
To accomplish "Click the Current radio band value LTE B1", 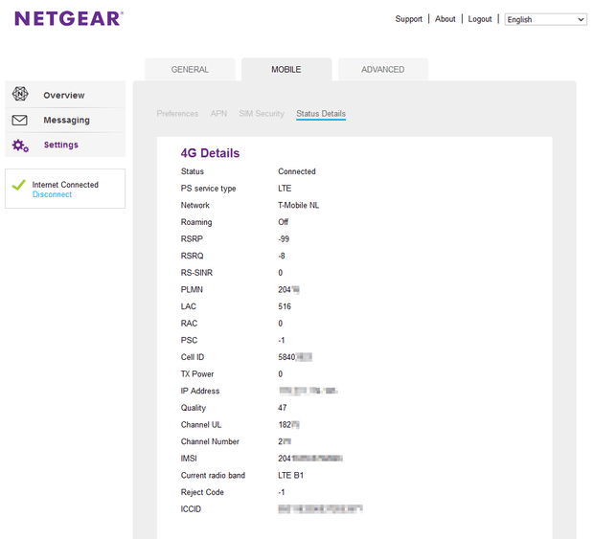I will click(290, 475).
